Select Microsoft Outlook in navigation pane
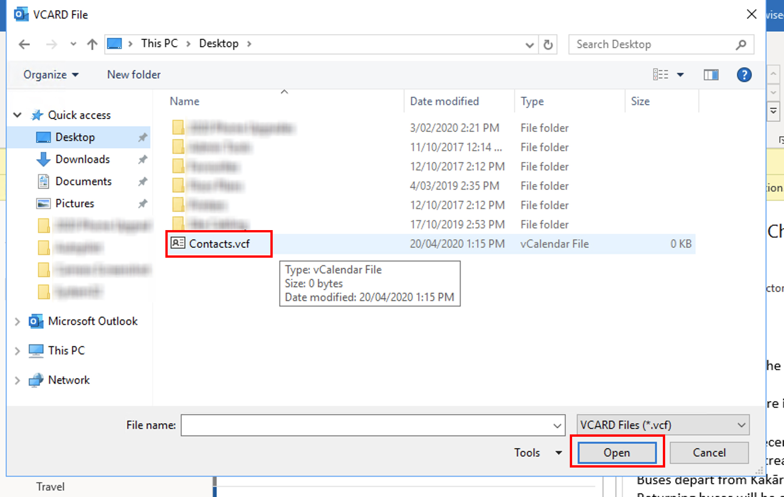784x497 pixels. click(93, 321)
